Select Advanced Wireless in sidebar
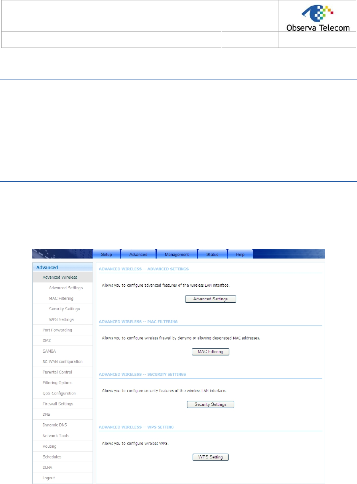Screen dimensions: 357x484 tap(63, 277)
